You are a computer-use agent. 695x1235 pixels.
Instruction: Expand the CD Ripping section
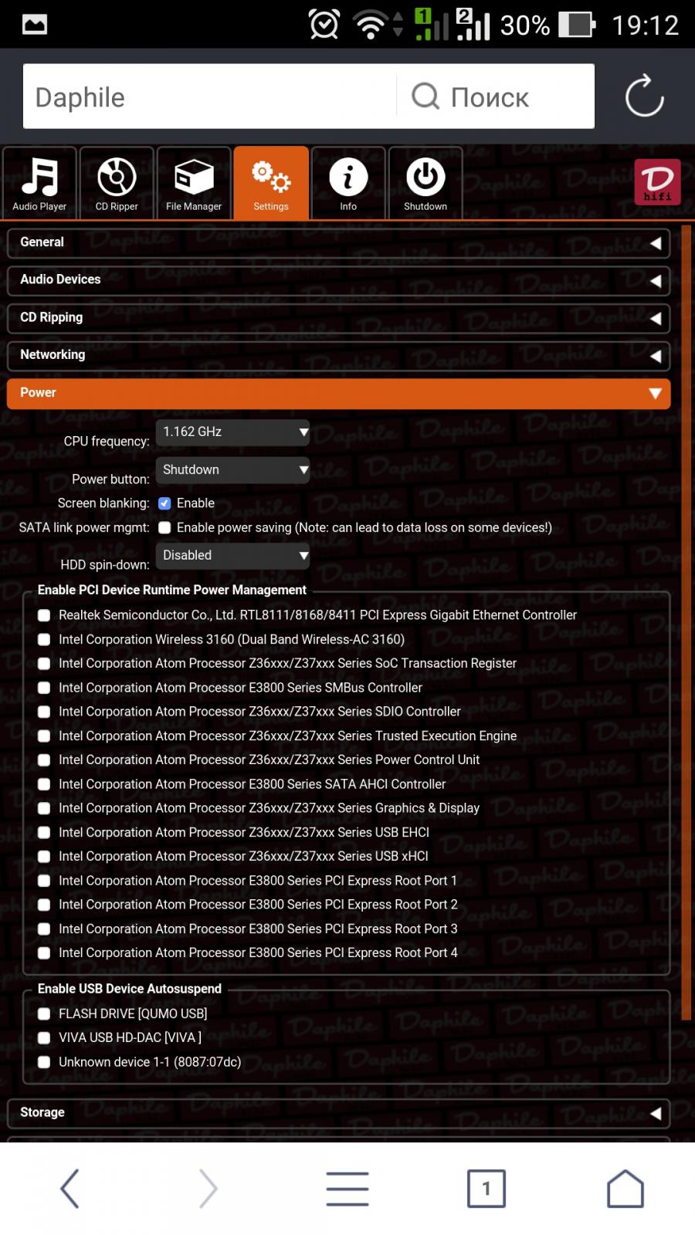pos(338,318)
